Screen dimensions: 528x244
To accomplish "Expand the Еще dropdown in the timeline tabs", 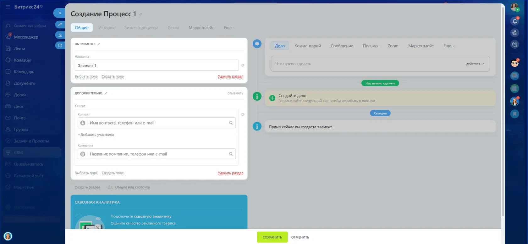I will (449, 46).
